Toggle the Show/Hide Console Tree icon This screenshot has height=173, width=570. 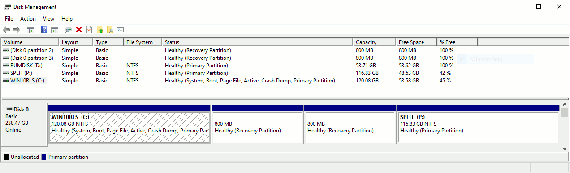click(30, 30)
